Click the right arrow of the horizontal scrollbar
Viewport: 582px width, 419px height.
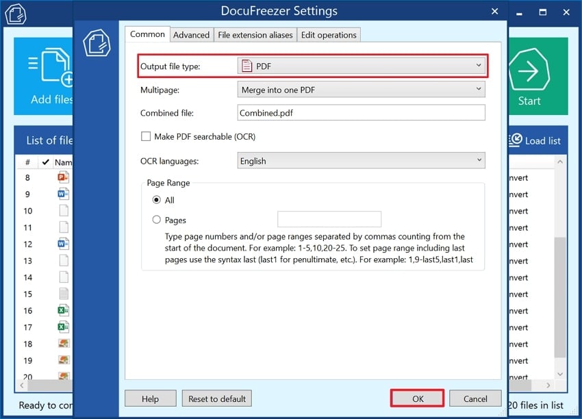tap(548, 385)
